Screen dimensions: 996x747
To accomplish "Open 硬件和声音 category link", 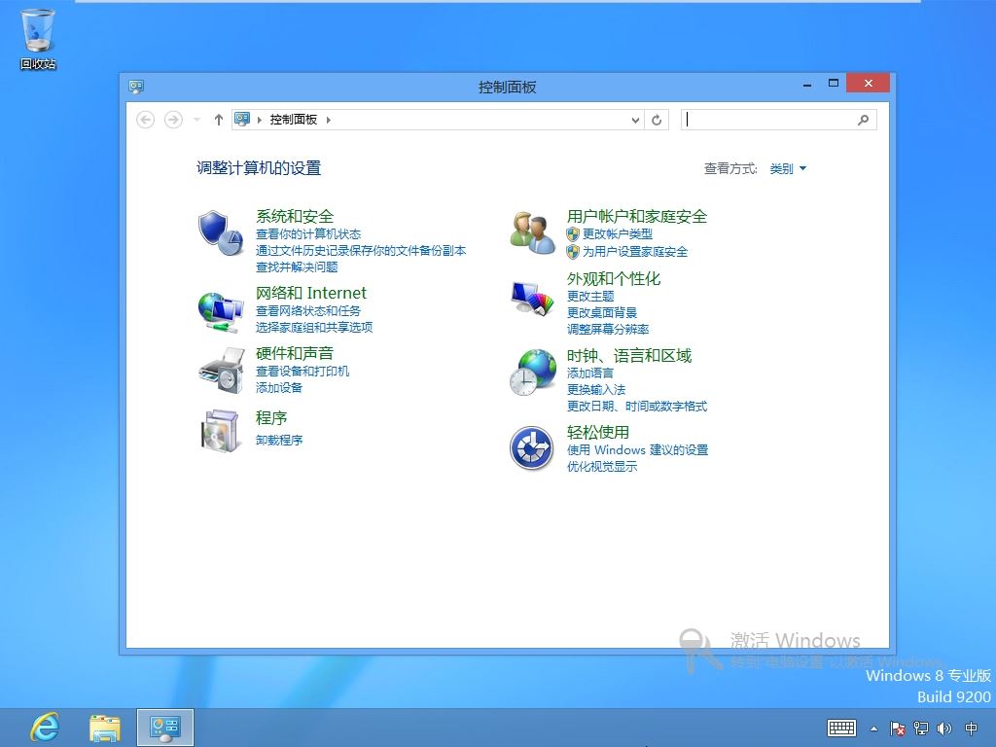I will [295, 353].
